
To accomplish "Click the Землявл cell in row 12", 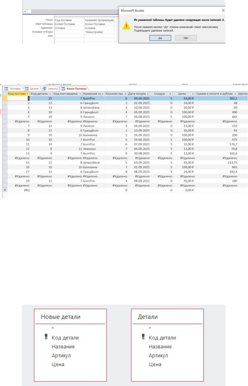I will (93, 149).
